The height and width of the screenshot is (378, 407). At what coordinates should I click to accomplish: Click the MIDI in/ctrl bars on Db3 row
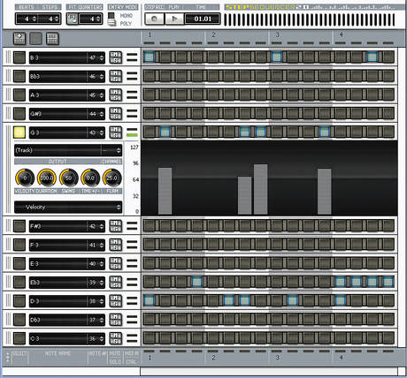pos(132,320)
